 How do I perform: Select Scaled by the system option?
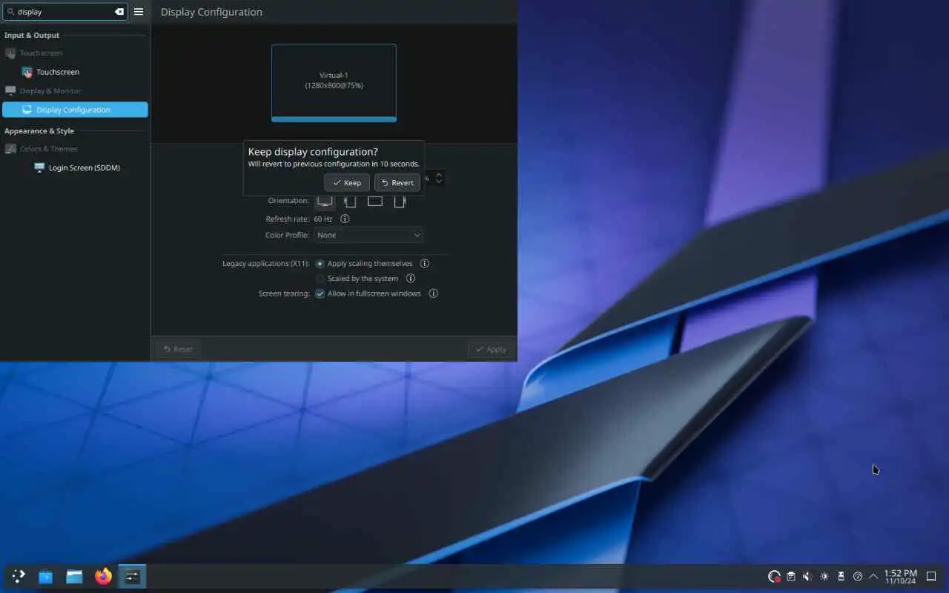[x=357, y=279]
